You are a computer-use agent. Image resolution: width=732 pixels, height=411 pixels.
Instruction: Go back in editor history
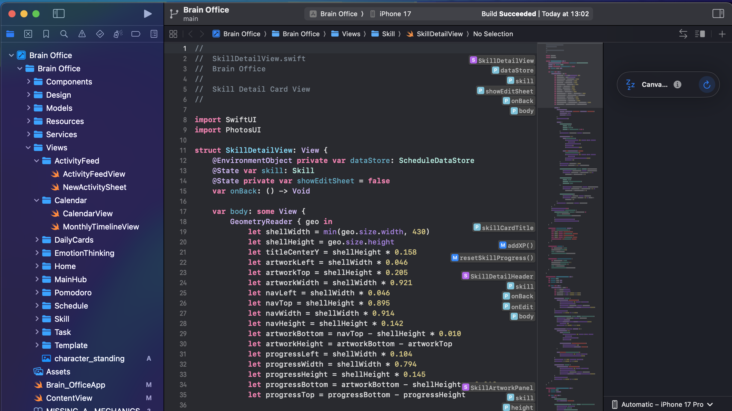pyautogui.click(x=190, y=34)
